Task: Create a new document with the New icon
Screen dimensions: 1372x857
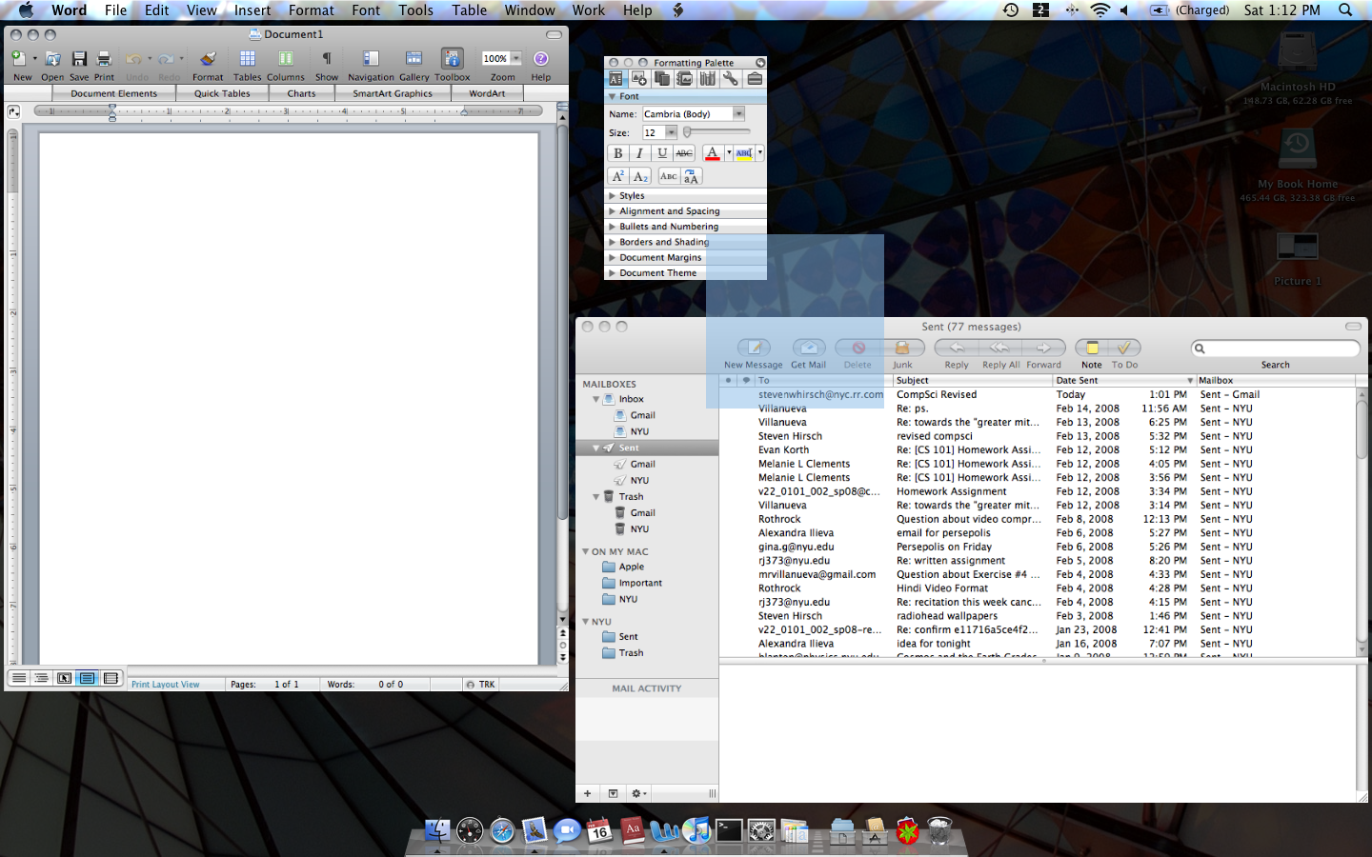Action: click(19, 59)
